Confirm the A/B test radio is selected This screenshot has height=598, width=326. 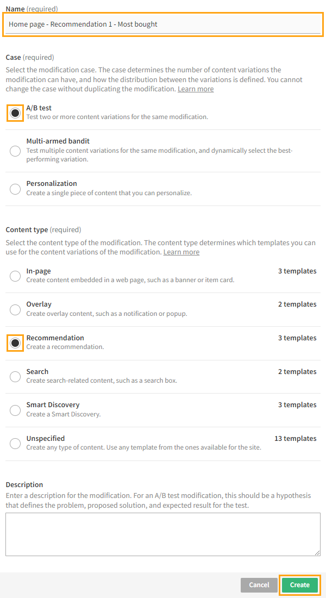coord(15,113)
